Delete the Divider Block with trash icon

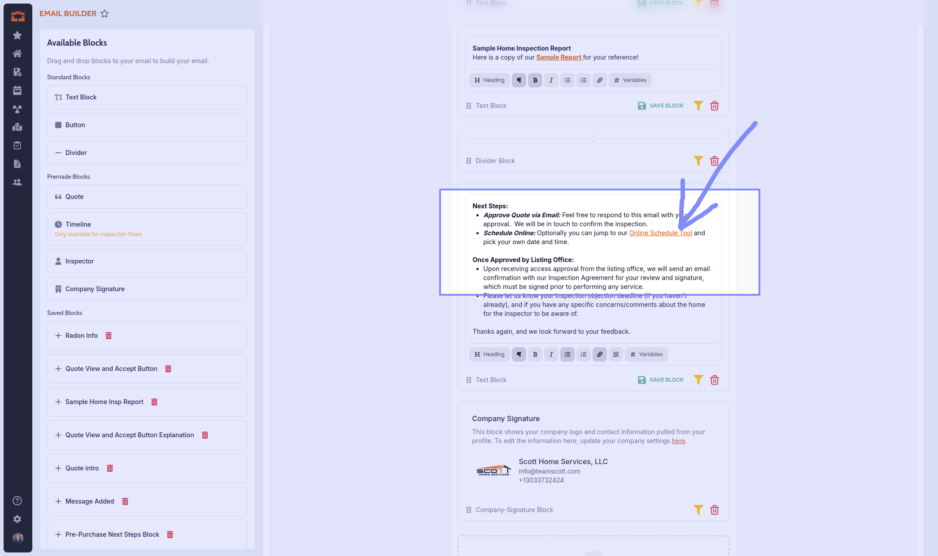click(x=714, y=161)
